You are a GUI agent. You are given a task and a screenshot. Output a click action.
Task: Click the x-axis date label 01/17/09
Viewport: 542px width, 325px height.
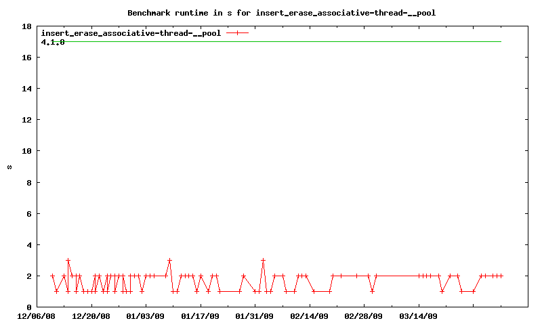pyautogui.click(x=200, y=316)
